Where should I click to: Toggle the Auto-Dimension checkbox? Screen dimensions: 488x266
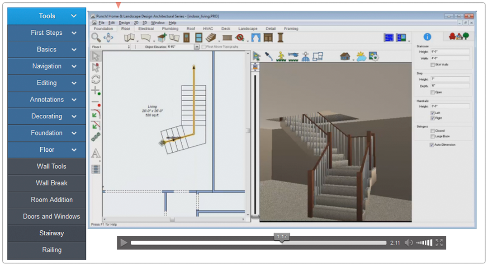pyautogui.click(x=431, y=145)
